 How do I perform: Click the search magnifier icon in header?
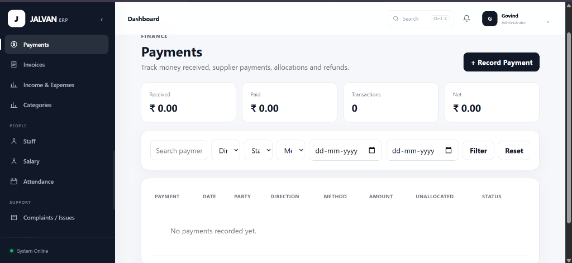(396, 18)
